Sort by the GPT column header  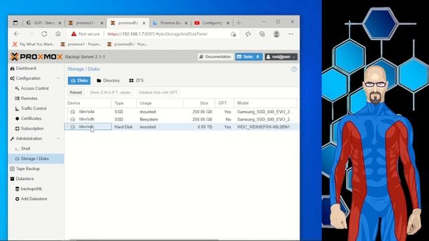point(224,103)
